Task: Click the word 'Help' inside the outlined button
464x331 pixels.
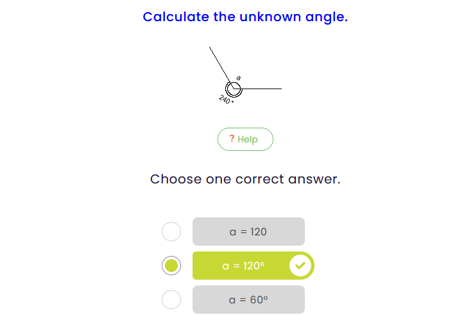Action: click(248, 139)
